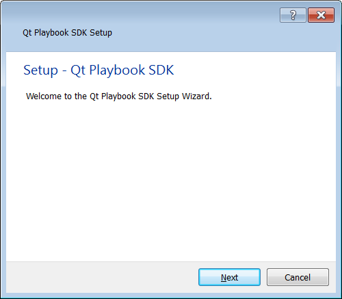Click the 'Qt Playbook SDK Setup' window title
This screenshot has height=299, width=342.
pos(67,33)
